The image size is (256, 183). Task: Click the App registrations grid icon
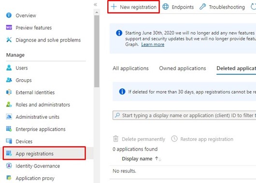pyautogui.click(x=9, y=153)
